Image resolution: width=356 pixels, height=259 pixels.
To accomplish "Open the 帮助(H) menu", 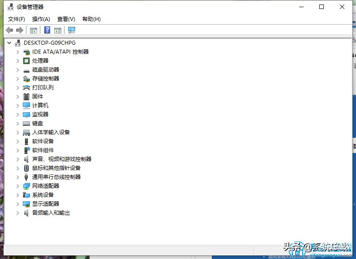I will 91,19.
